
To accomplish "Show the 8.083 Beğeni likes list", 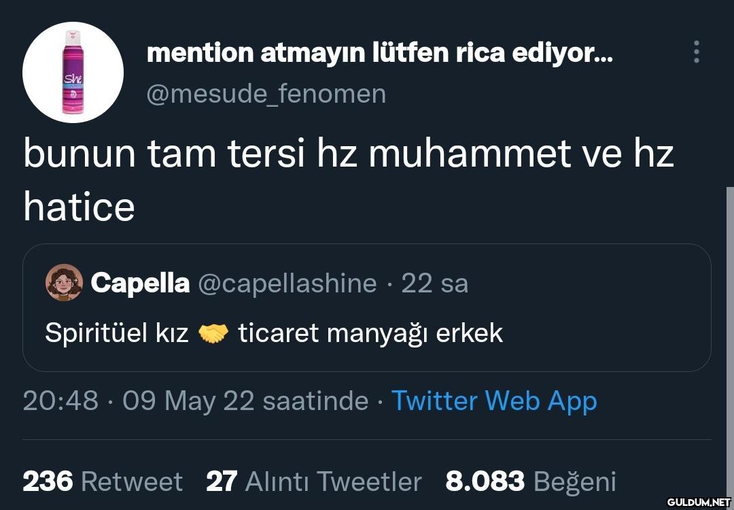I will [530, 481].
